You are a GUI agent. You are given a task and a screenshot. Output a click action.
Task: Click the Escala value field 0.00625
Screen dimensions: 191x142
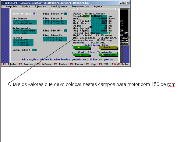pyautogui.click(x=99, y=16)
